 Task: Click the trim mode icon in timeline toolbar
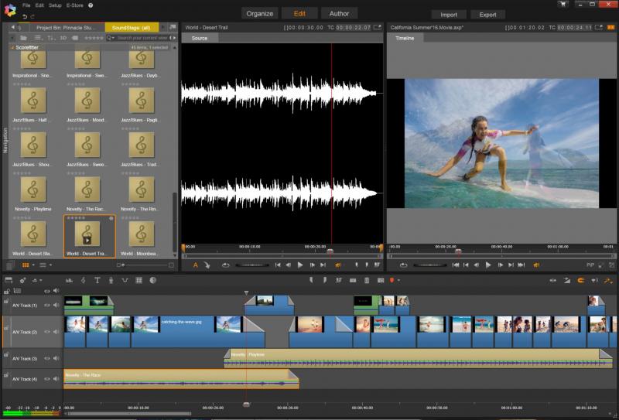pyautogui.click(x=552, y=280)
